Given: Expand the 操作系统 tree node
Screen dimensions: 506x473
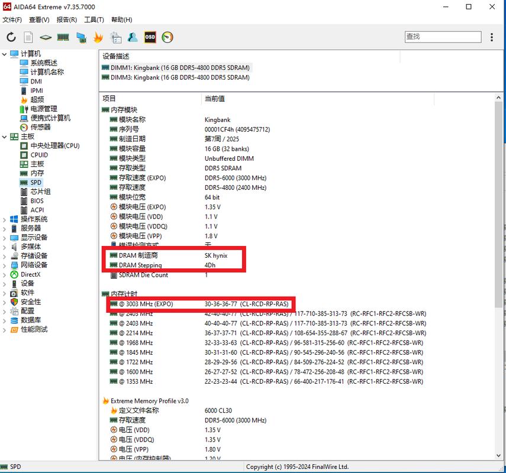Looking at the screenshot, I should coord(4,219).
